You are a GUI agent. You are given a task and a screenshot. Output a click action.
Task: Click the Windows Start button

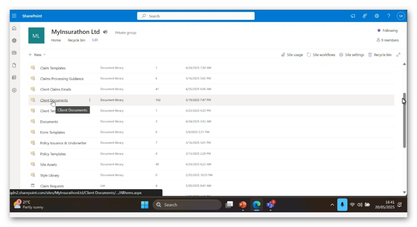[x=145, y=205]
